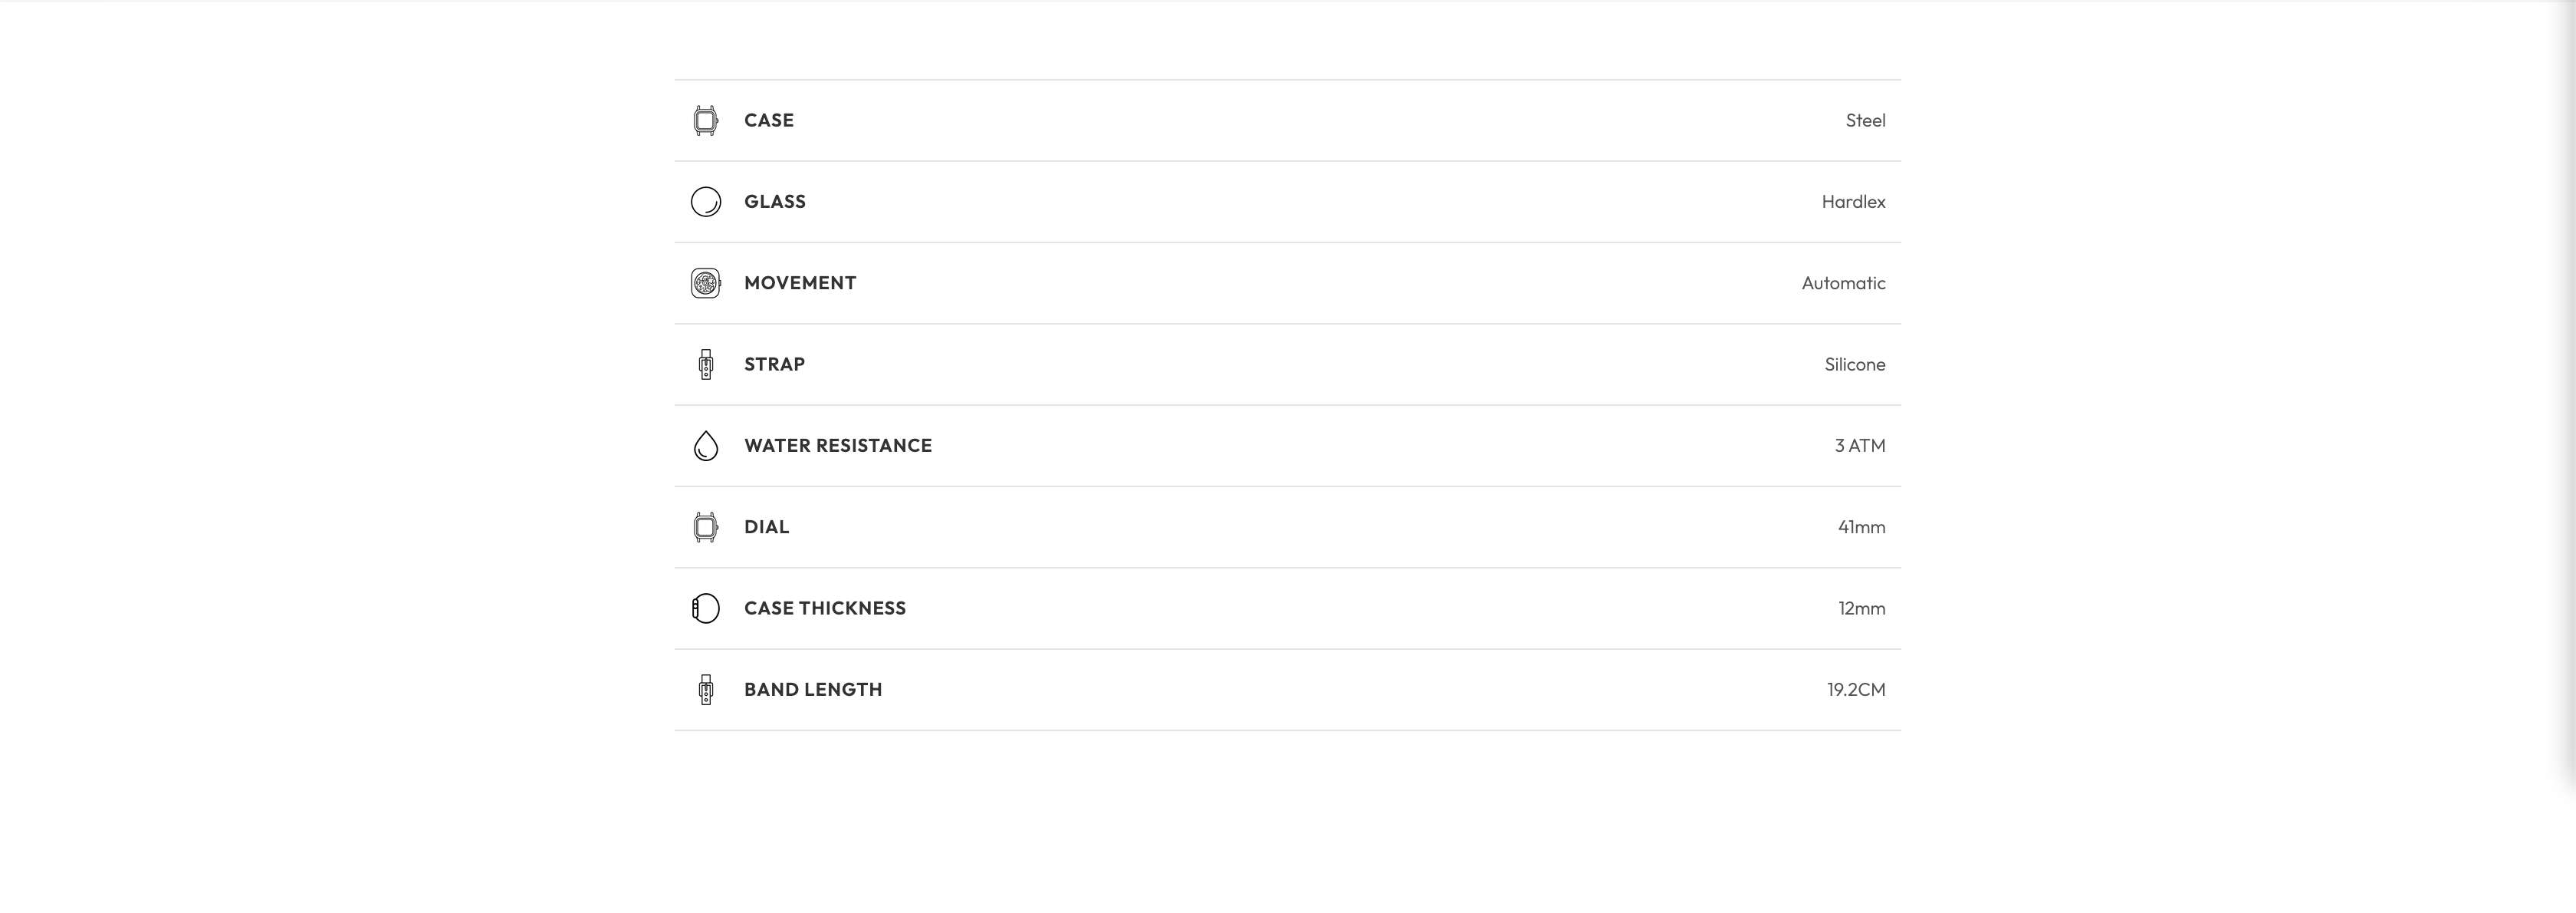Click the 3 ATM water resistance value
The height and width of the screenshot is (913, 2576).
click(x=1859, y=446)
